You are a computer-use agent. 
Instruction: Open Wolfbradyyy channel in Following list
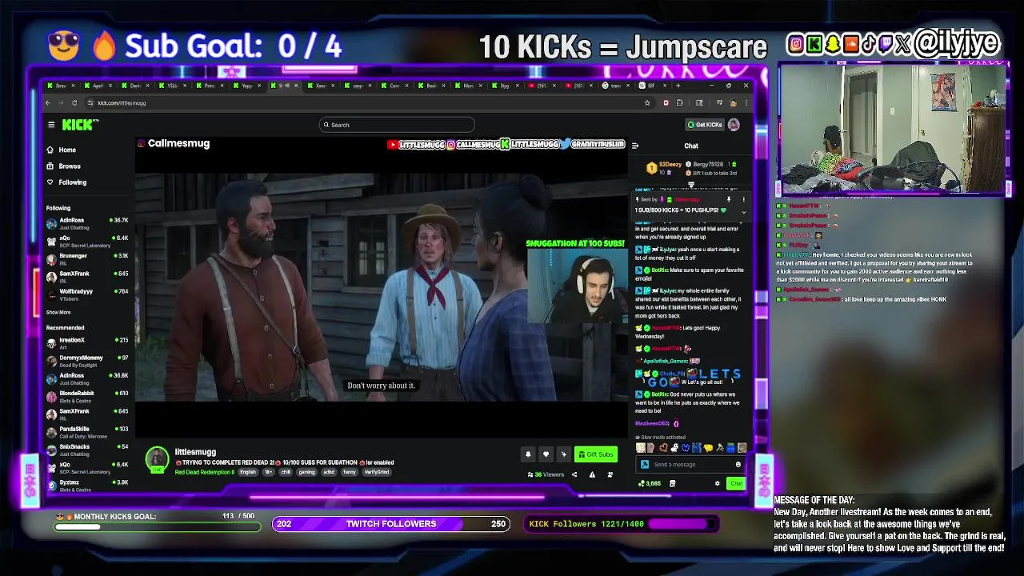click(88, 294)
